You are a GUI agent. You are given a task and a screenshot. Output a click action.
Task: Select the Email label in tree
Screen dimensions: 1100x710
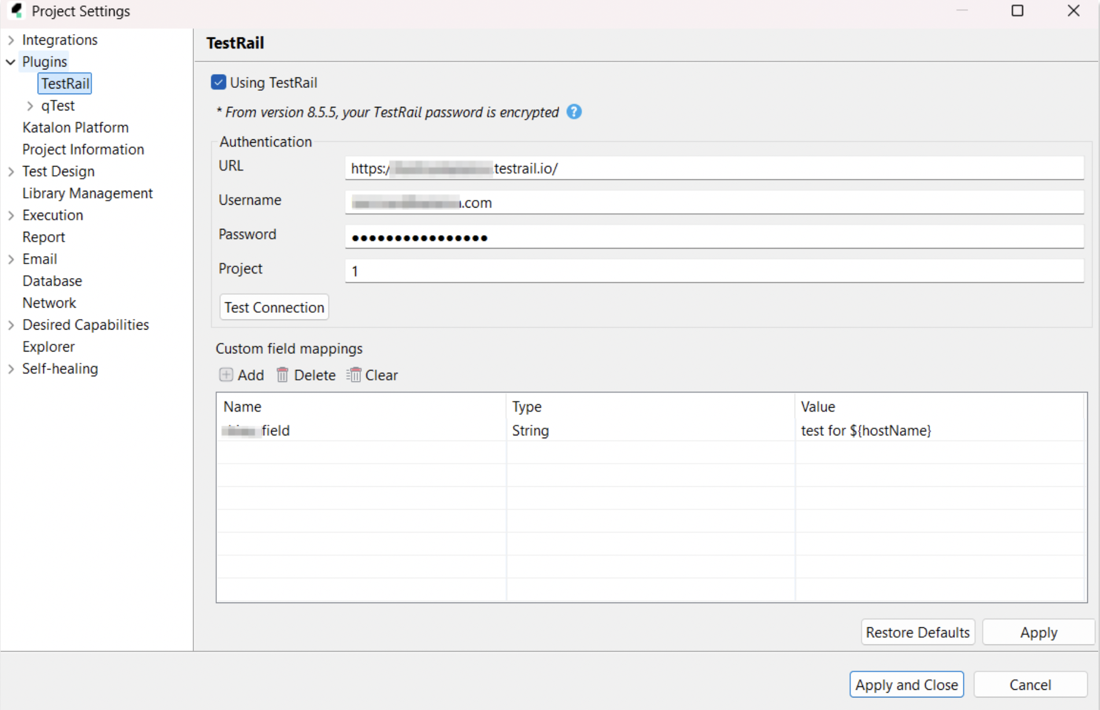click(x=39, y=259)
